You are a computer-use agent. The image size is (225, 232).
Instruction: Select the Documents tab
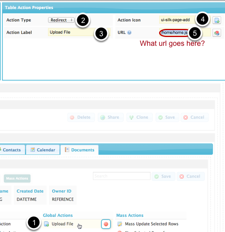(x=80, y=150)
